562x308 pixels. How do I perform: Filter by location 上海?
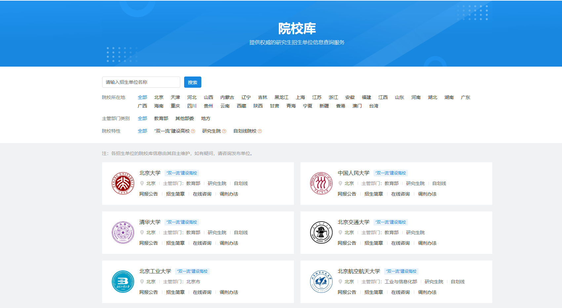tap(301, 97)
